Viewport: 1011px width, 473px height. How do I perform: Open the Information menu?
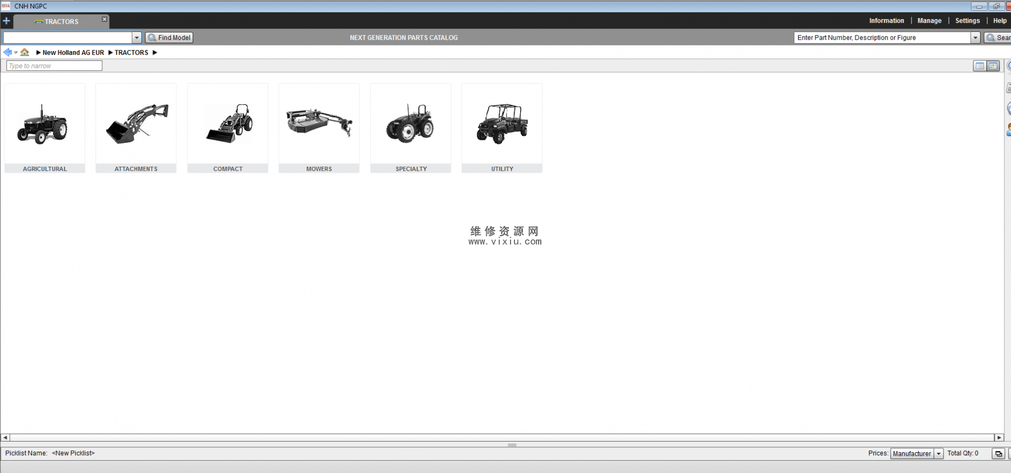[886, 21]
